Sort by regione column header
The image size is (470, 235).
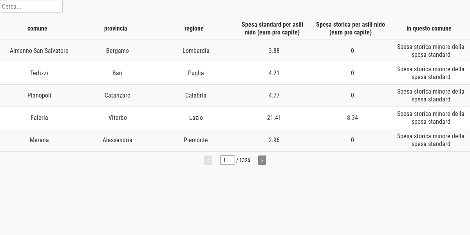pyautogui.click(x=194, y=28)
